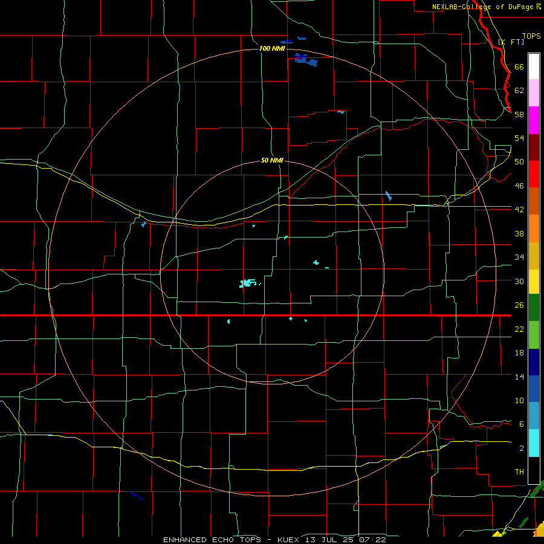This screenshot has height=544, width=544.
Task: Click the 07:22 timestamp text
Action: (x=374, y=540)
